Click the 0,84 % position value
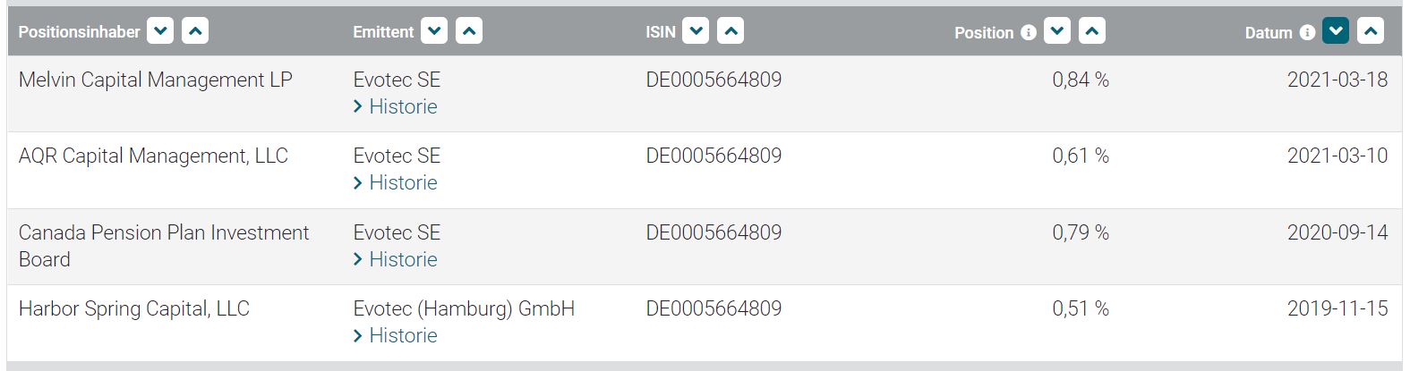1410x371 pixels. 1081,80
